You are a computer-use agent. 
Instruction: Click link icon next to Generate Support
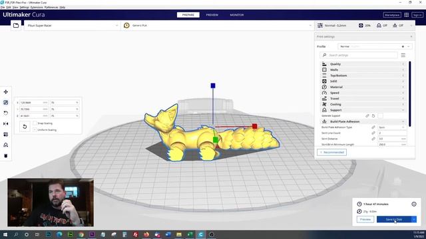tap(367, 116)
